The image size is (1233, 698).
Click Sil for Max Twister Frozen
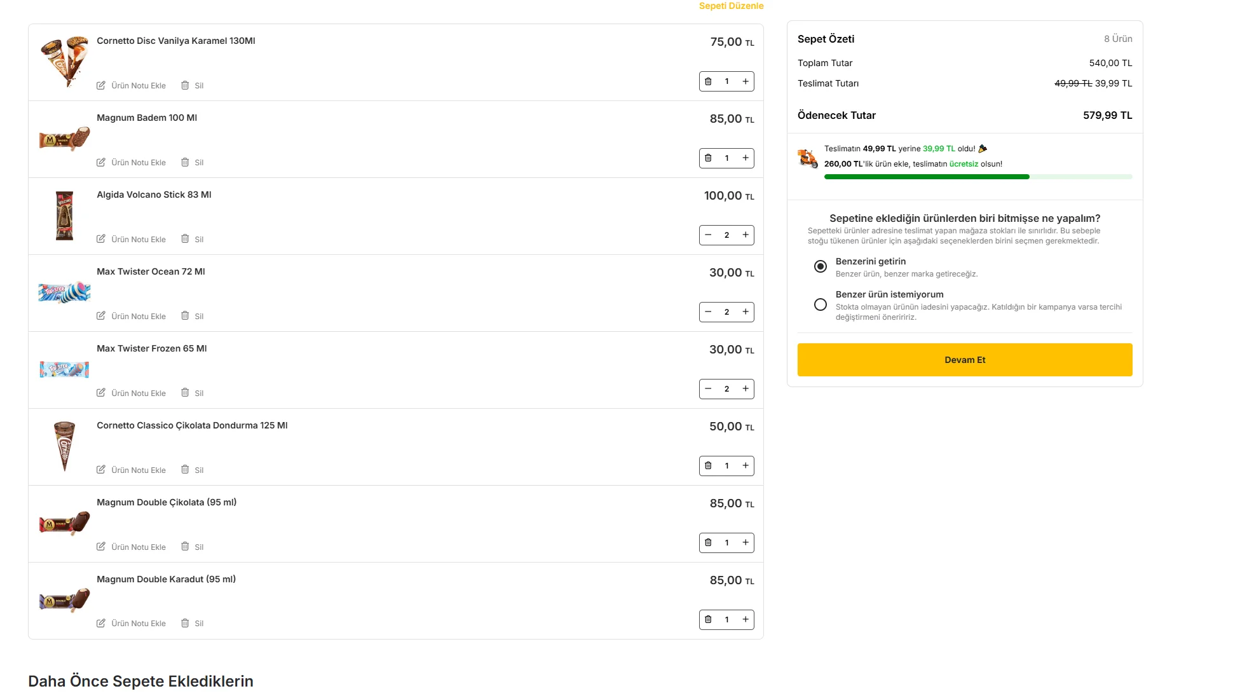193,393
